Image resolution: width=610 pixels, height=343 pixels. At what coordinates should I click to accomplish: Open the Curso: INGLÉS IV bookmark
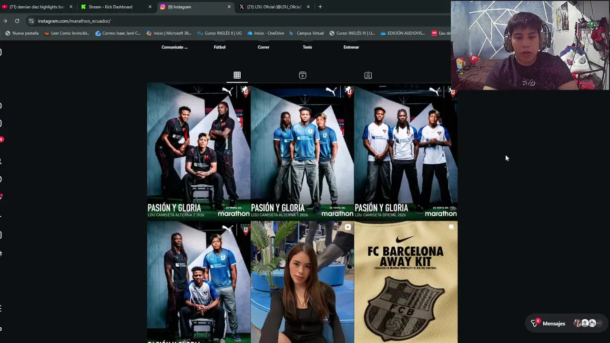coord(352,33)
